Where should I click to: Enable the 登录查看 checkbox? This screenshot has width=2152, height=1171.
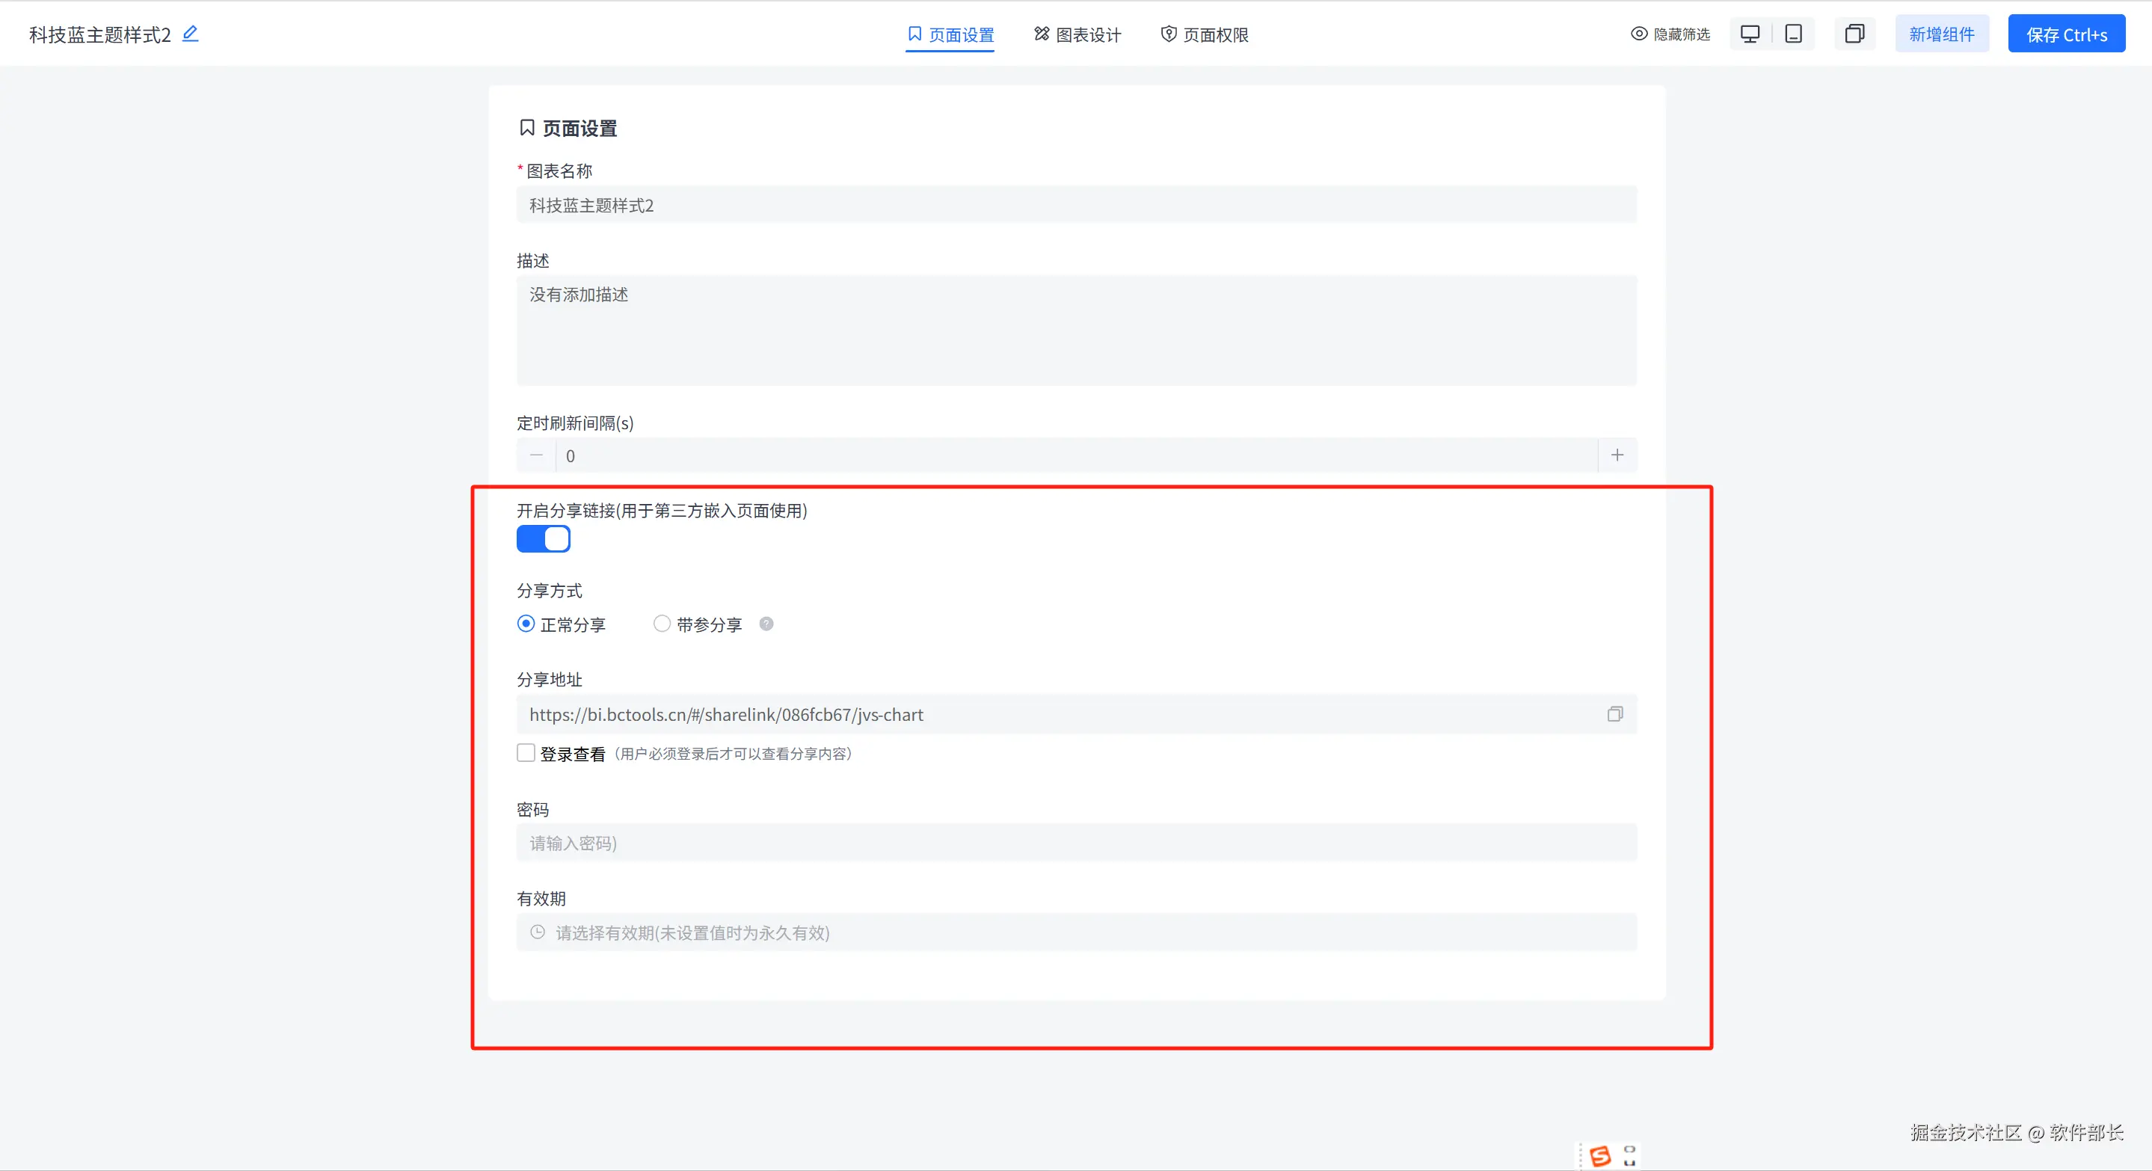(x=526, y=754)
